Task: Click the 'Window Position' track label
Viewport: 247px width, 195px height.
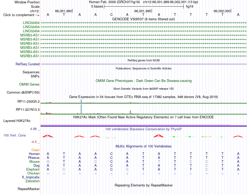Action: 27,2
